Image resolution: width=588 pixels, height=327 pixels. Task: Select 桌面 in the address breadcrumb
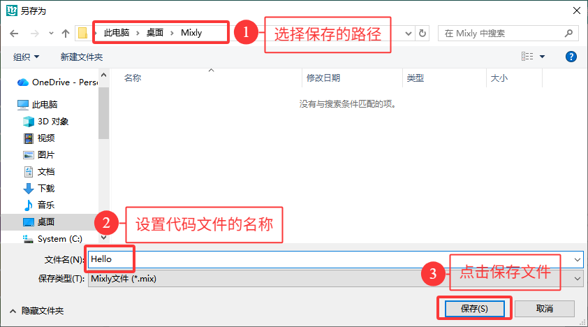(154, 33)
